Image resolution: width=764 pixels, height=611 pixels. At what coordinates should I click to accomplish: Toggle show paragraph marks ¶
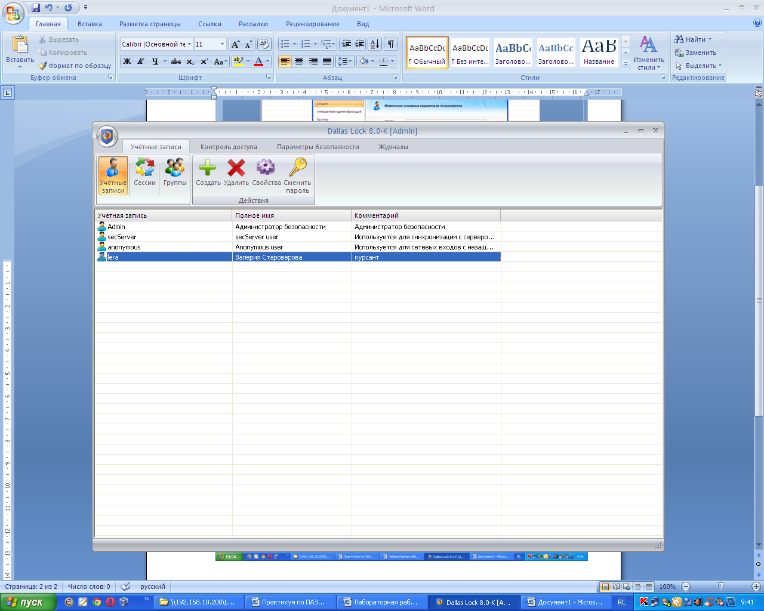coord(391,44)
